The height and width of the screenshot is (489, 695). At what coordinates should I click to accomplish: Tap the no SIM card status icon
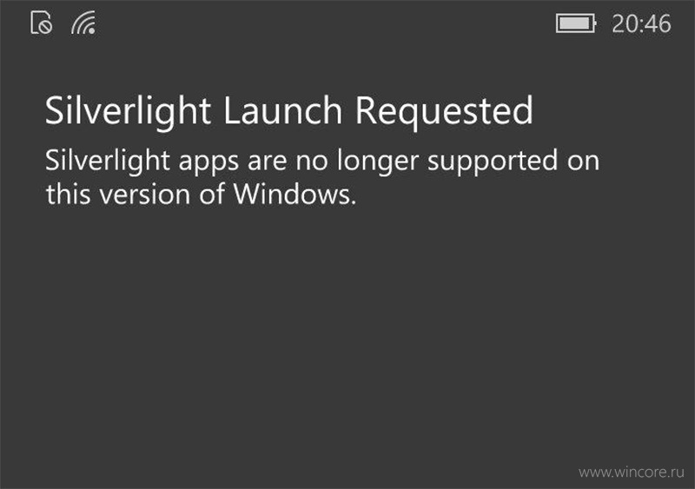[x=42, y=23]
